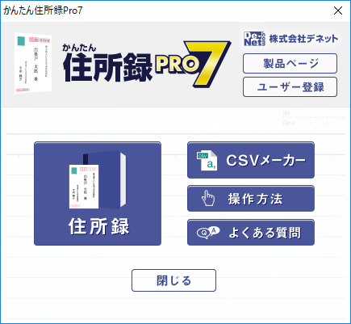Click the 住所録 PRO7 title logo
The image size is (351, 324).
pyautogui.click(x=147, y=64)
